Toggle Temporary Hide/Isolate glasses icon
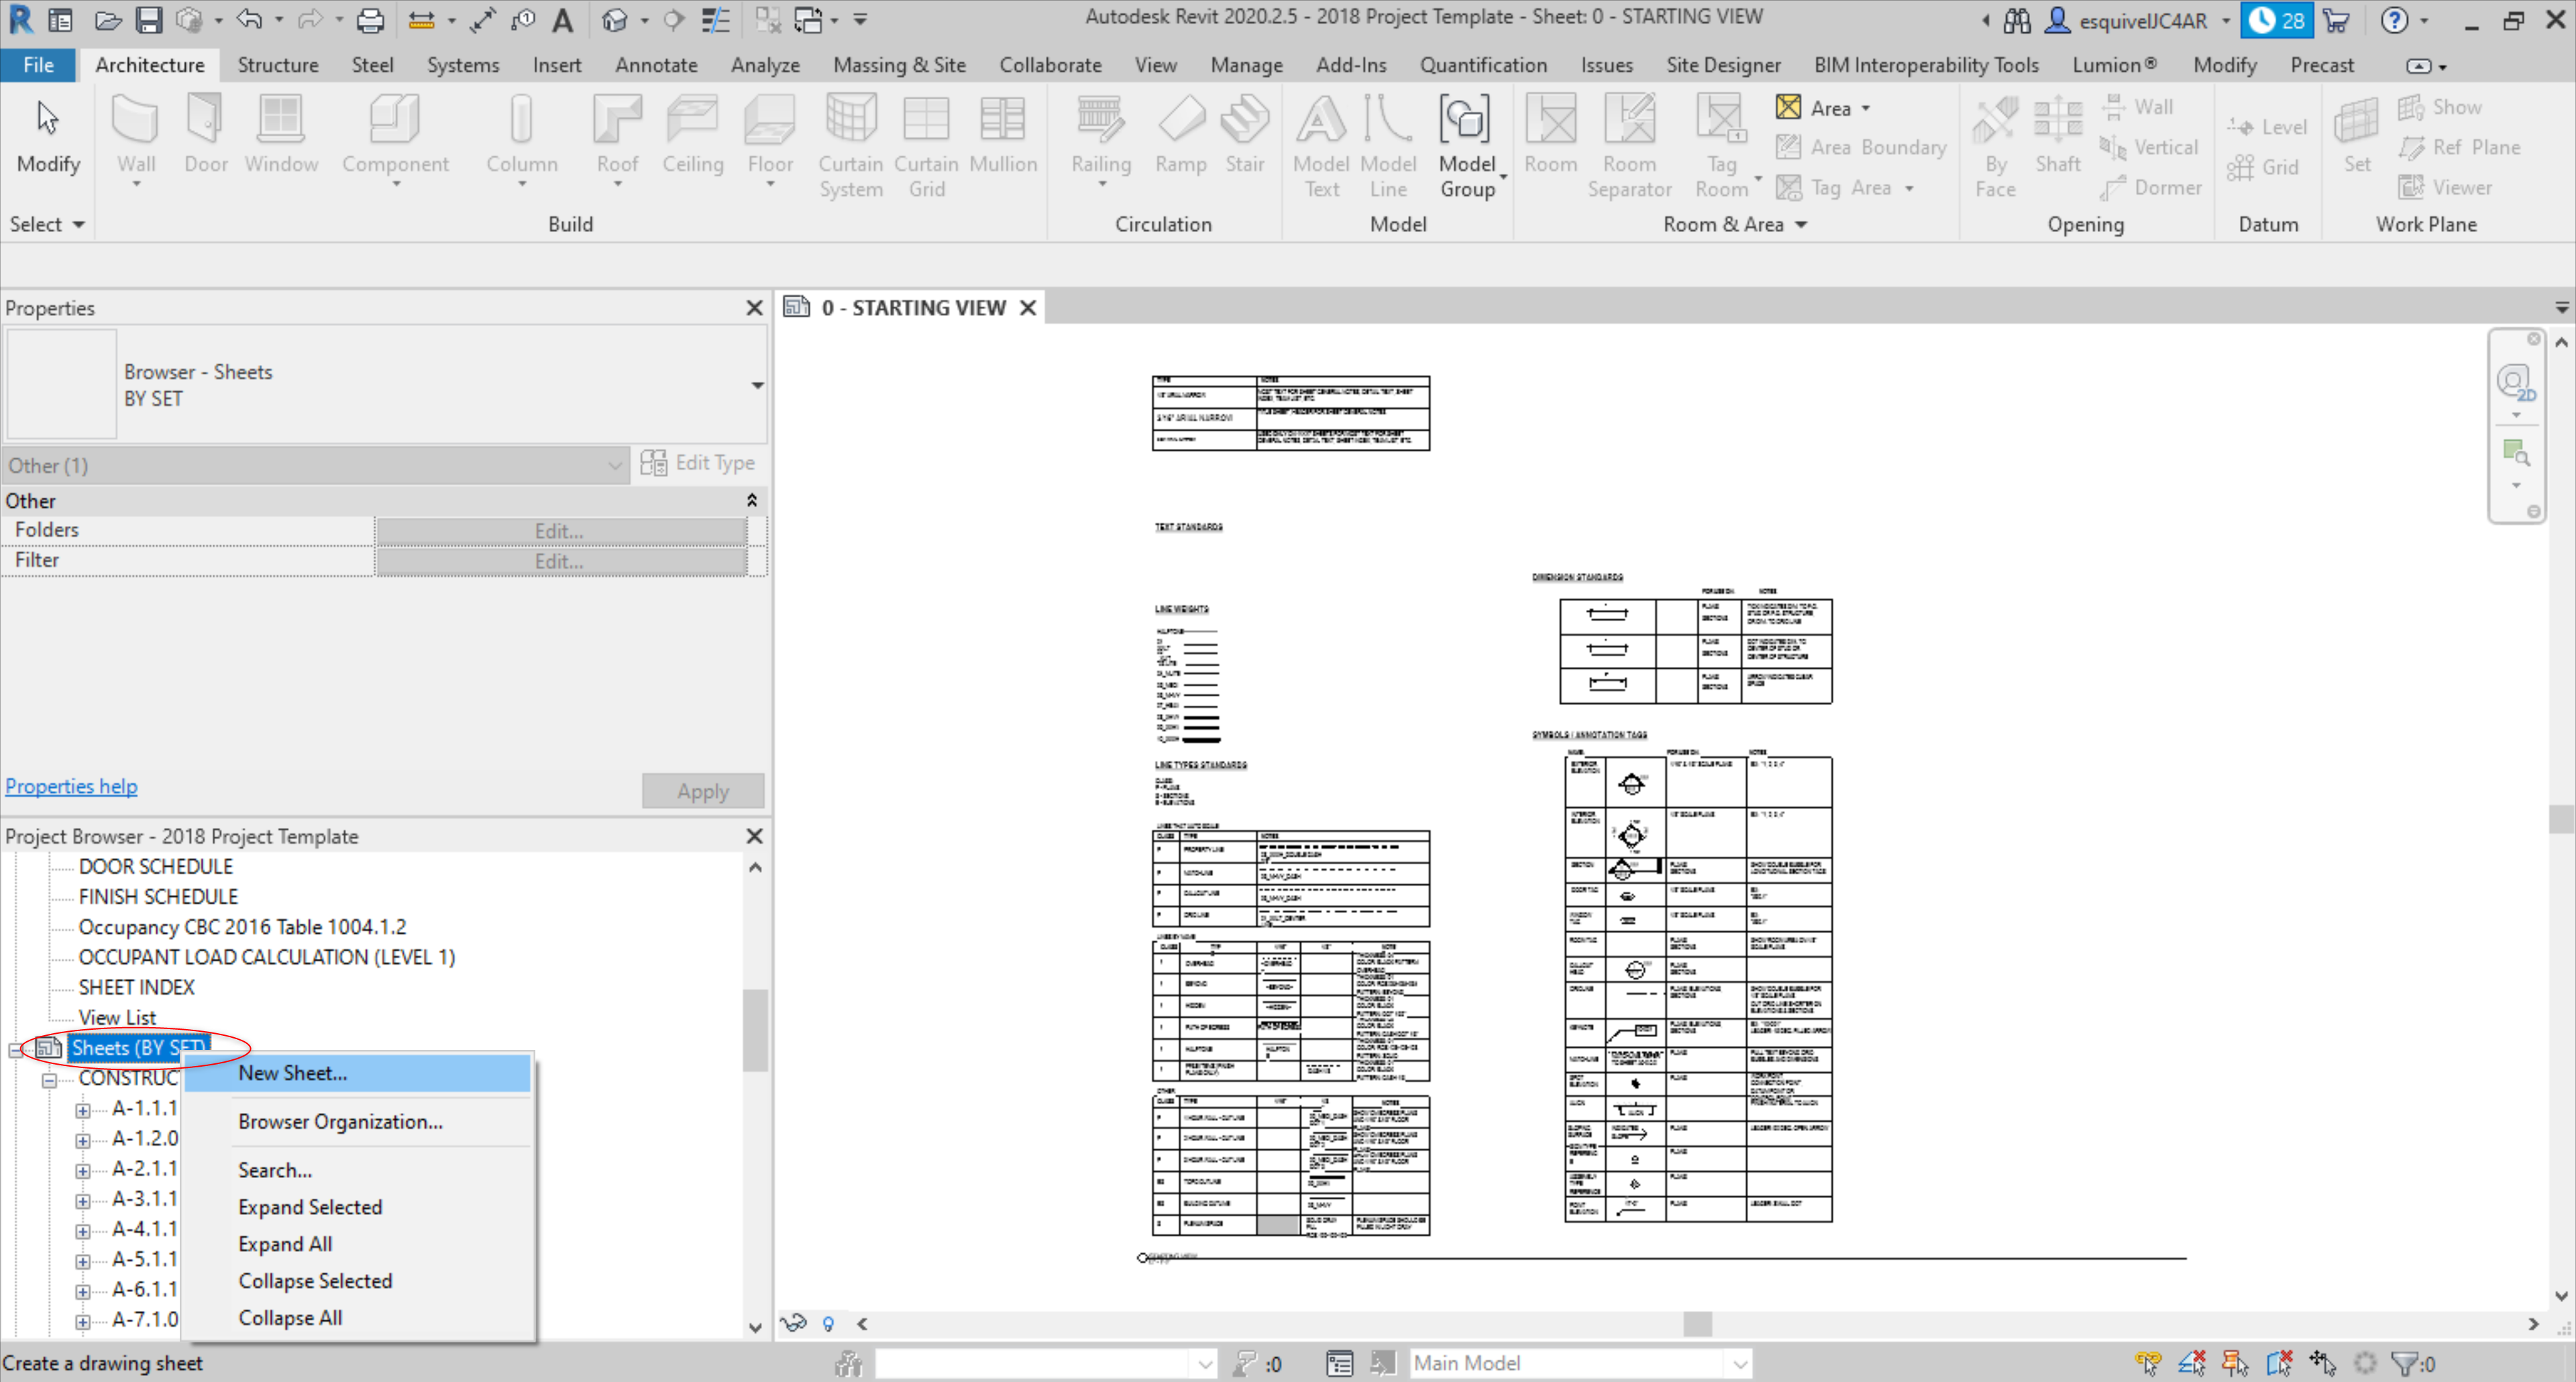The height and width of the screenshot is (1382, 2576). pyautogui.click(x=793, y=1323)
